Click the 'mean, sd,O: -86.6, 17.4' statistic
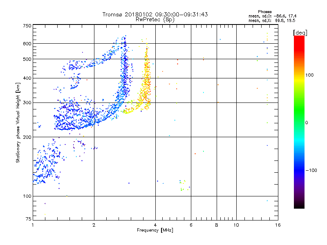 pos(272,16)
